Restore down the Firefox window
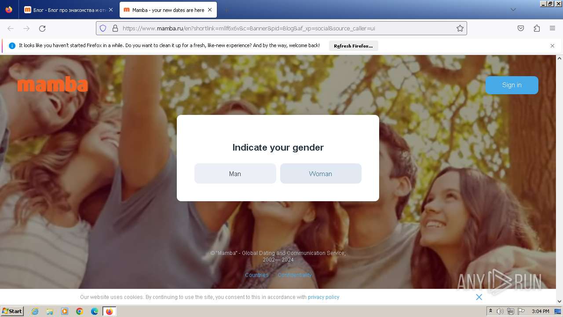563x317 pixels. pos(550,4)
